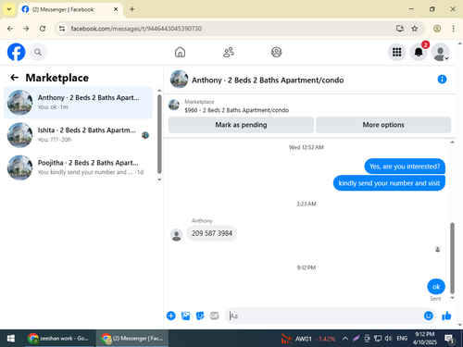Click the back arrow beside Marketplace
This screenshot has width=463, height=347.
[15, 78]
